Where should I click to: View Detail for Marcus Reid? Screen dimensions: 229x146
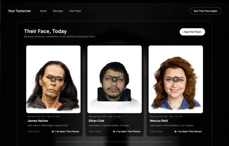click(156, 132)
